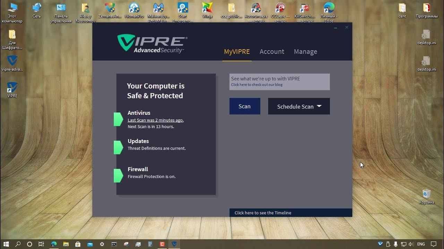Screen dimensions: 444x249
Task: Select the first desktop.ini file icon
Action: coord(427,37)
